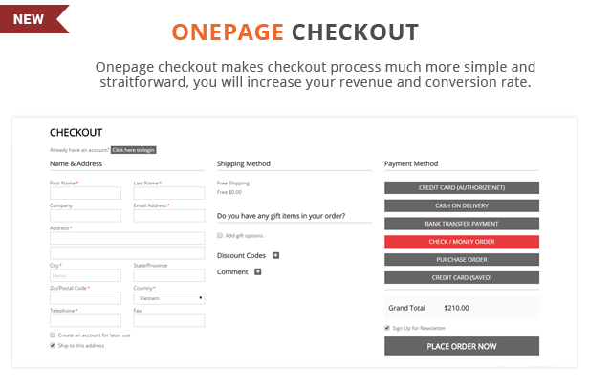Click Place Order Now button
Viewport: 589px width, 389px height.
462,346
